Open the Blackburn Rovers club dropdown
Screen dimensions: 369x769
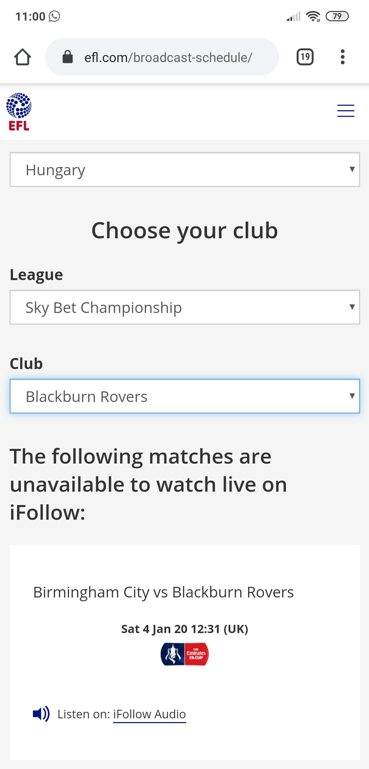pos(185,396)
